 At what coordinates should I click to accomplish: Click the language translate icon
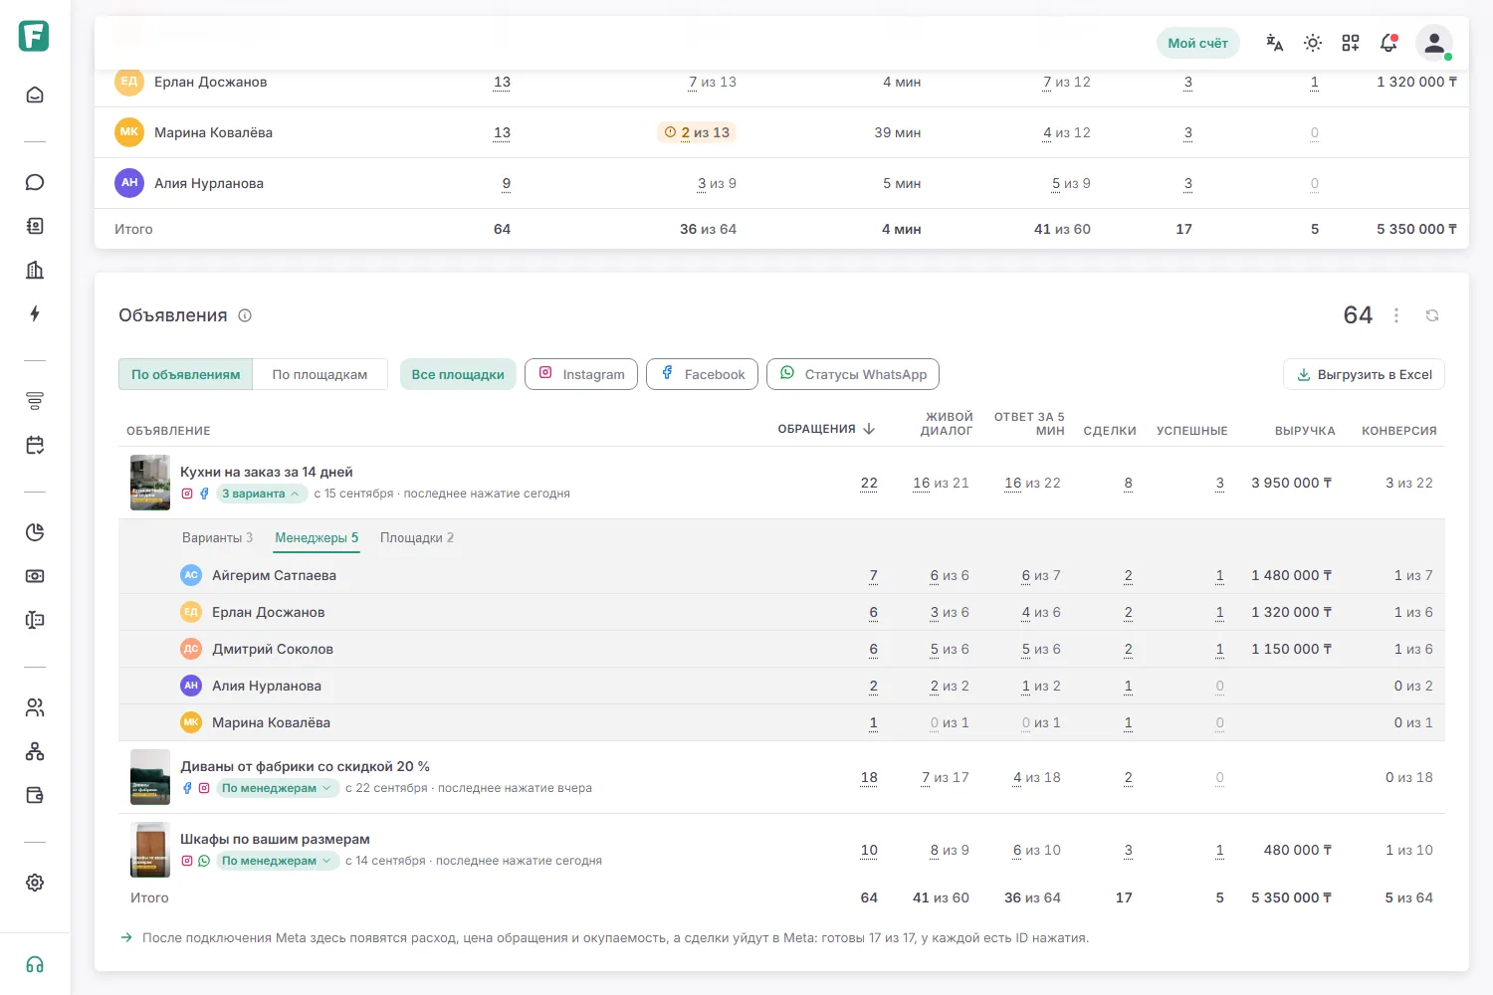tap(1275, 43)
